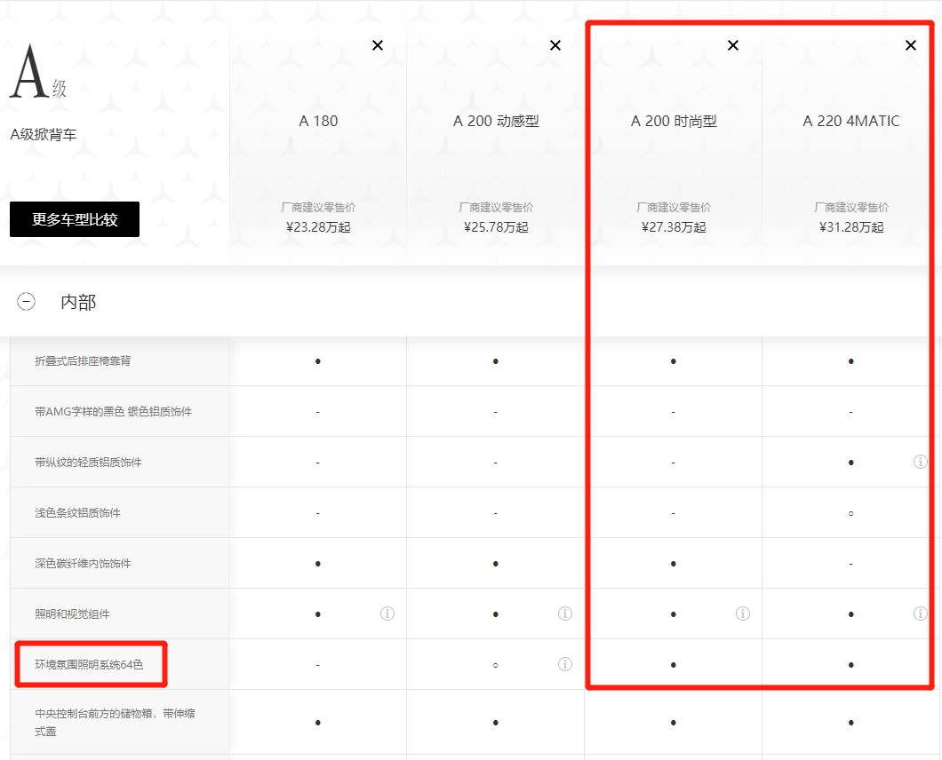This screenshot has width=942, height=760.
Task: Select the 环境氛围照明系统64色 row label
Action: pos(89,664)
